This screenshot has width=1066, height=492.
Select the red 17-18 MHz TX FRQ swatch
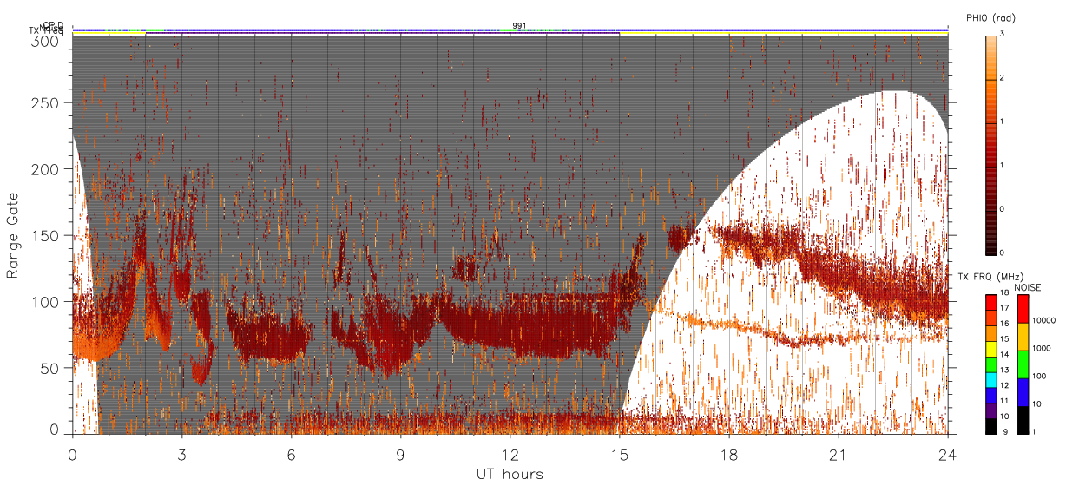point(991,302)
